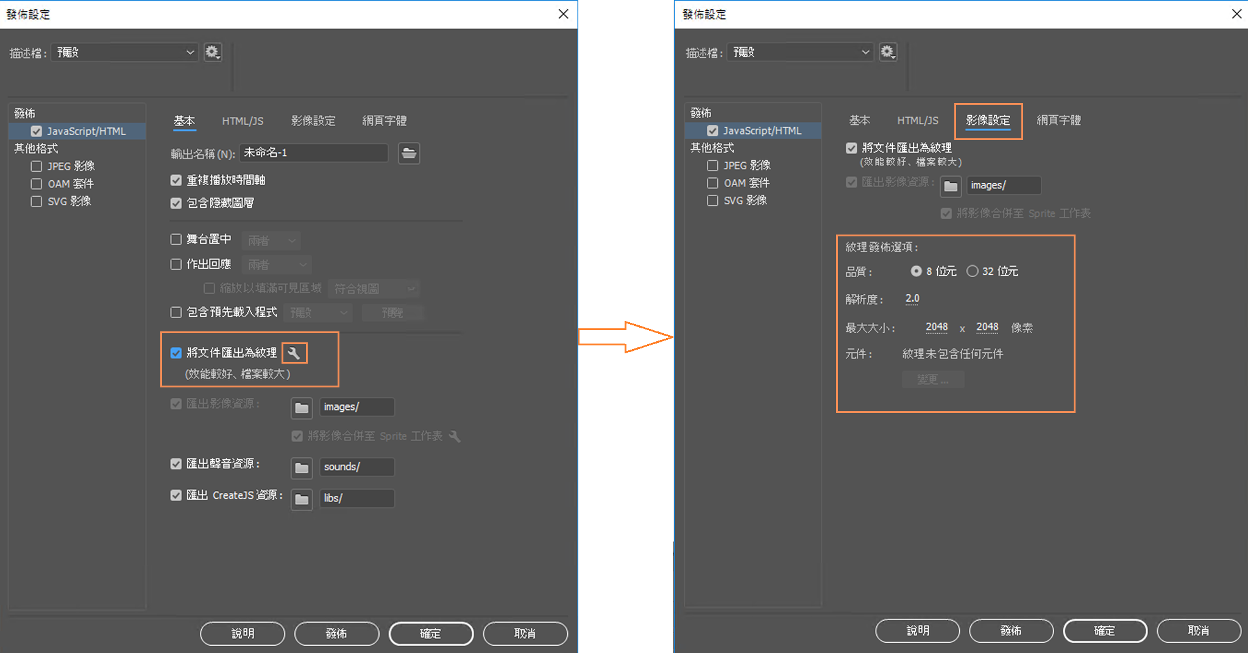Toggle 將文件匯出為紋理 in right dialog
Viewport: 1248px width, 653px height.
851,148
